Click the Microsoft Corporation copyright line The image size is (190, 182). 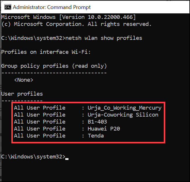76,24
